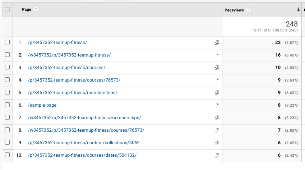This screenshot has width=305, height=170.
Task: Toggle the select-all checkbox in header
Action: (8, 10)
